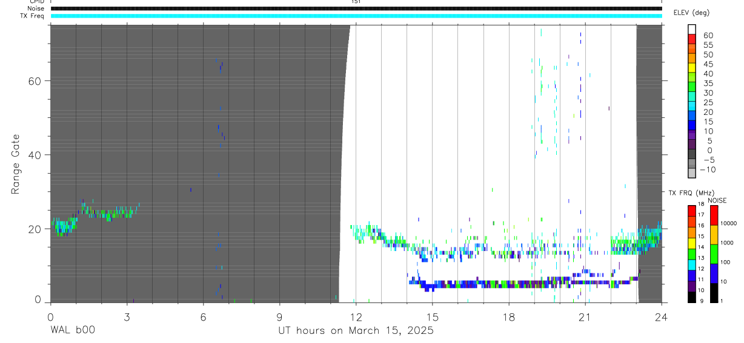This screenshot has width=744, height=343.
Task: Click the blue segment of NOISE colorbar
Action: [x=714, y=273]
